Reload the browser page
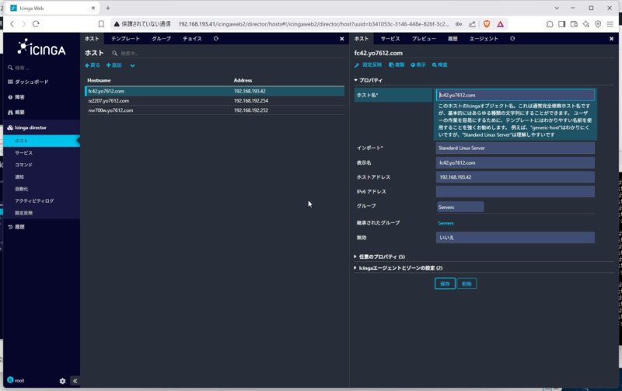Image resolution: width=622 pixels, height=391 pixels. click(36, 24)
